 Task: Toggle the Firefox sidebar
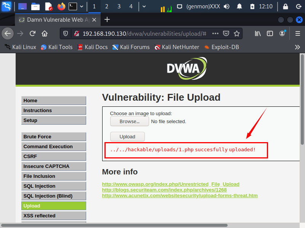270,33
